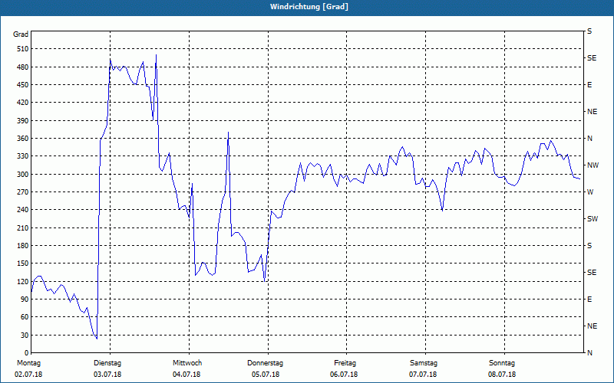Click the E compass label beside the 90 gridline
This screenshot has height=383, width=614.
pos(589,300)
